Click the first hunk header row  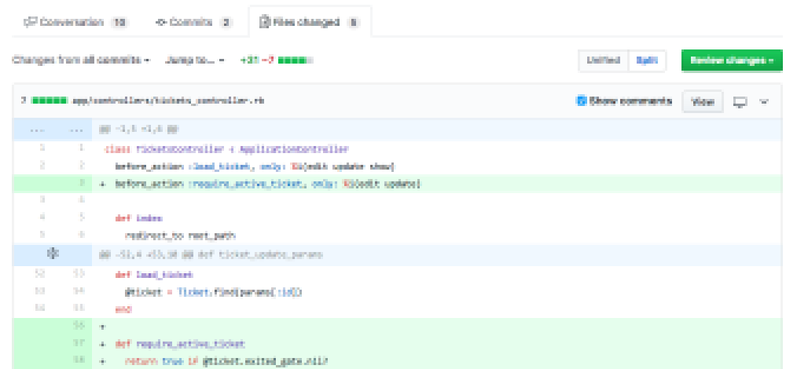click(x=398, y=130)
